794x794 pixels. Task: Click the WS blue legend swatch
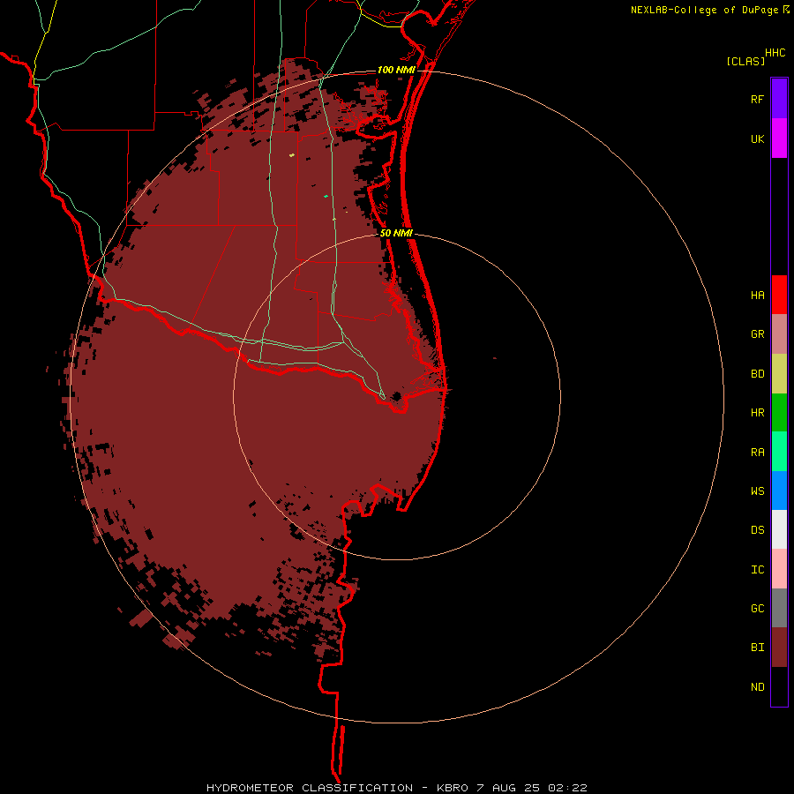[x=779, y=491]
